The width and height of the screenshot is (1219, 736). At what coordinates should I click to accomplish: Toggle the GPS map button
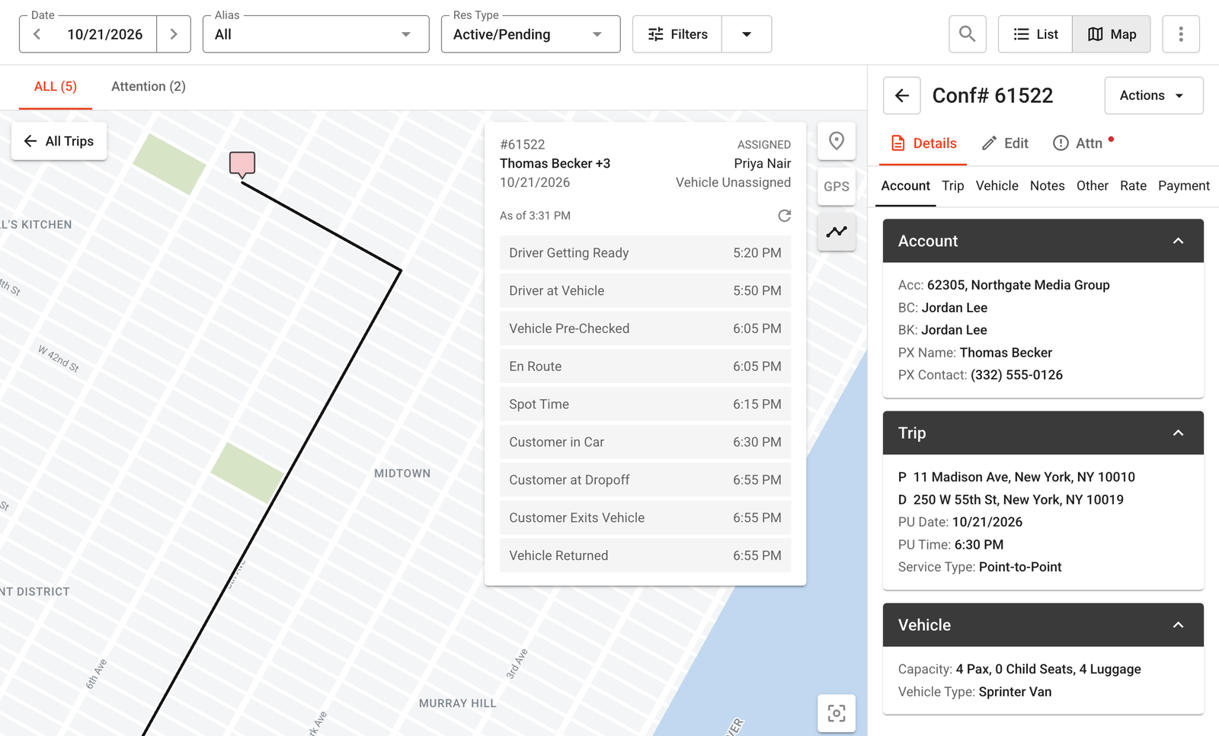837,187
